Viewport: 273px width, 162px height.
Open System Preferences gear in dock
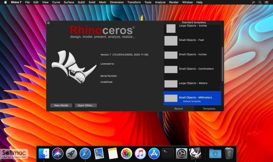182,154
